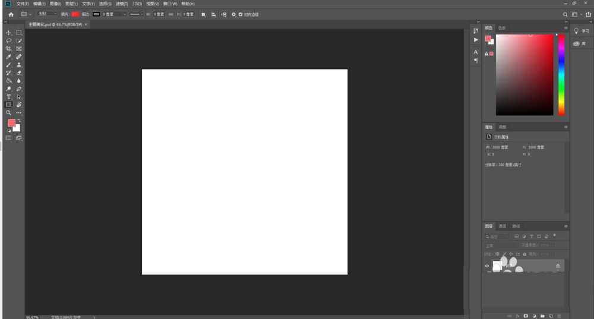Select the Lasso tool

tap(9, 41)
